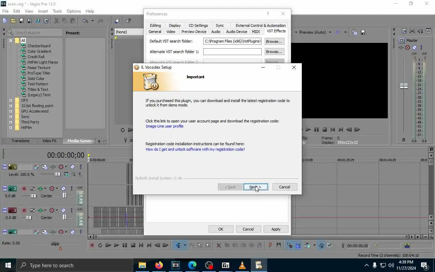Viewport: 435px width, 272px height.
Task: Open the Image-Line user profile link
Action: [x=164, y=126]
